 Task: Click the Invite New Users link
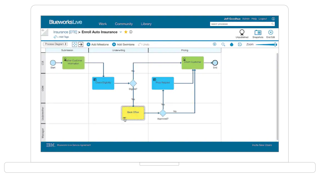pos(262,145)
